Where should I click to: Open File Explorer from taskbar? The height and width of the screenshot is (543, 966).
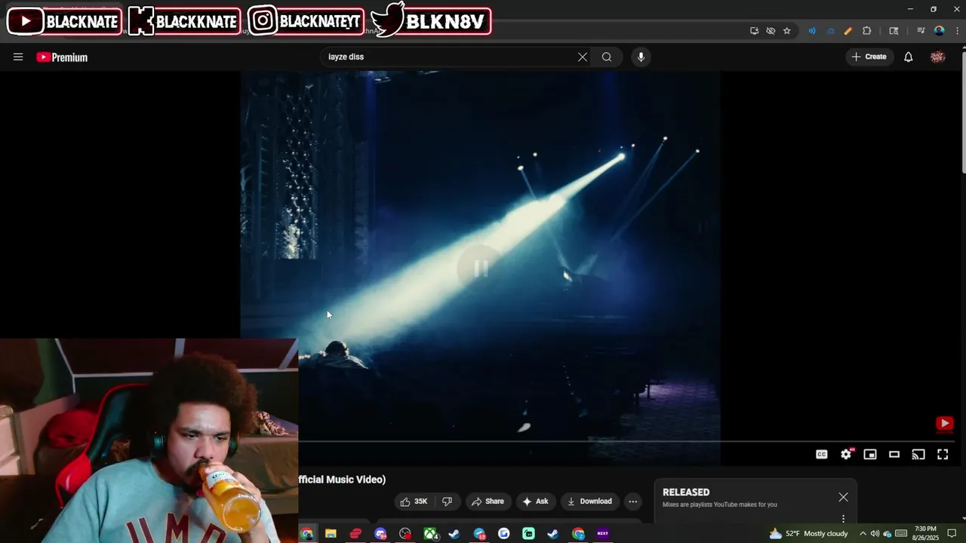coord(331,534)
